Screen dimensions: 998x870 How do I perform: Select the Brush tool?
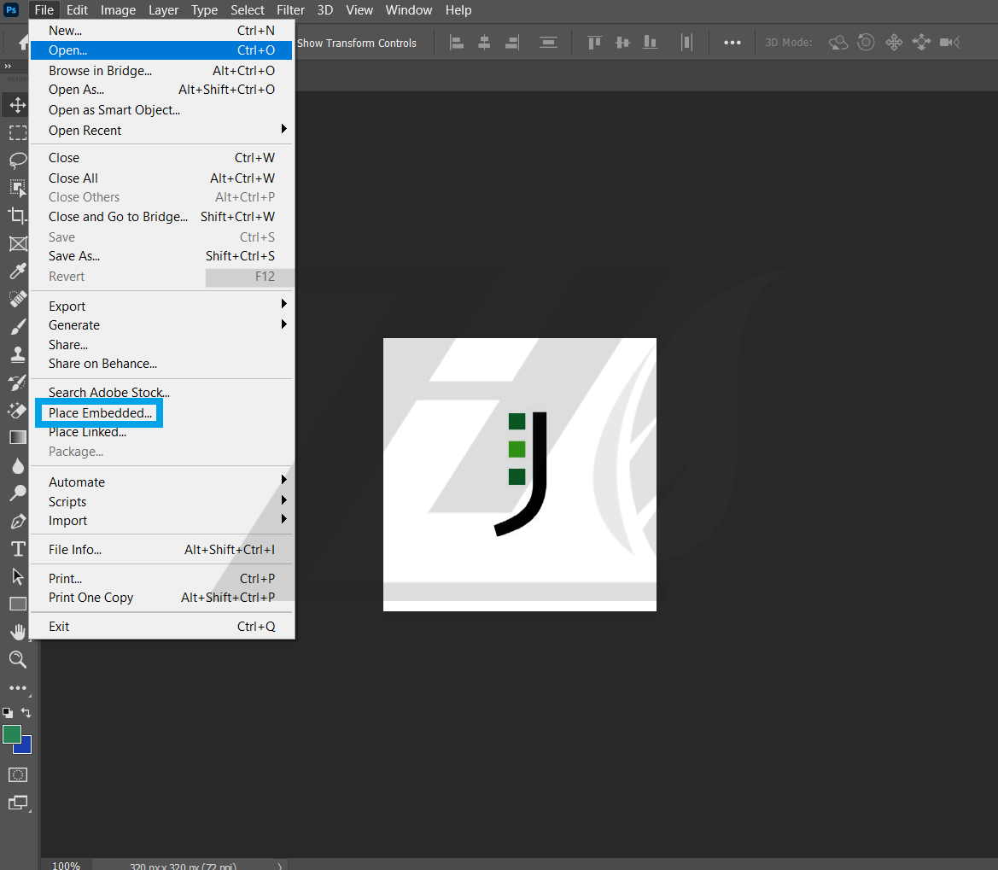pyautogui.click(x=17, y=327)
